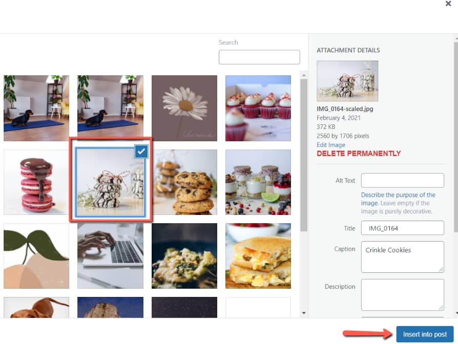Viewport: 458px width, 344px height.
Task: Click the media grid scroll down arrow
Action: coord(304,313)
